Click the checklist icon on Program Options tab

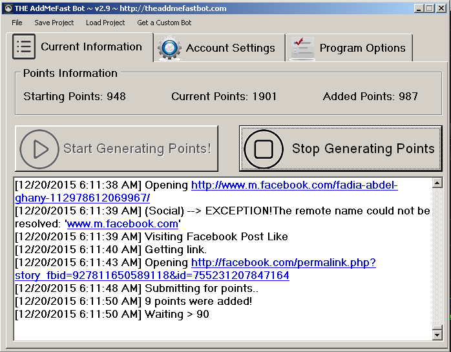pos(302,48)
